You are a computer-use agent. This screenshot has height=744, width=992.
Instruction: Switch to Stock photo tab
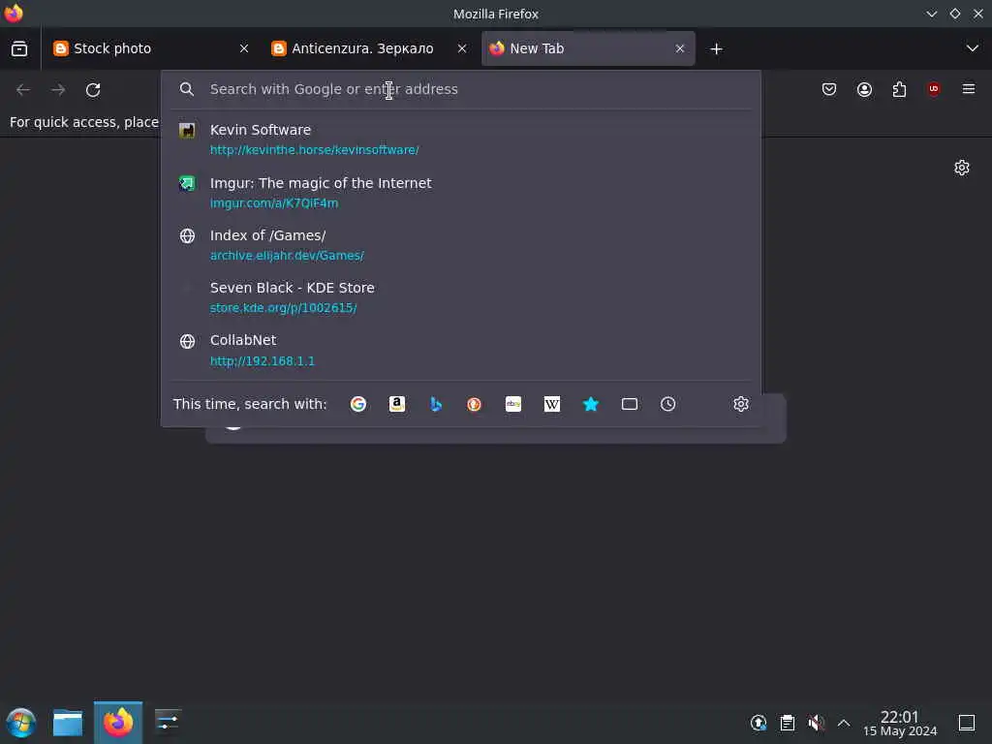pyautogui.click(x=150, y=48)
